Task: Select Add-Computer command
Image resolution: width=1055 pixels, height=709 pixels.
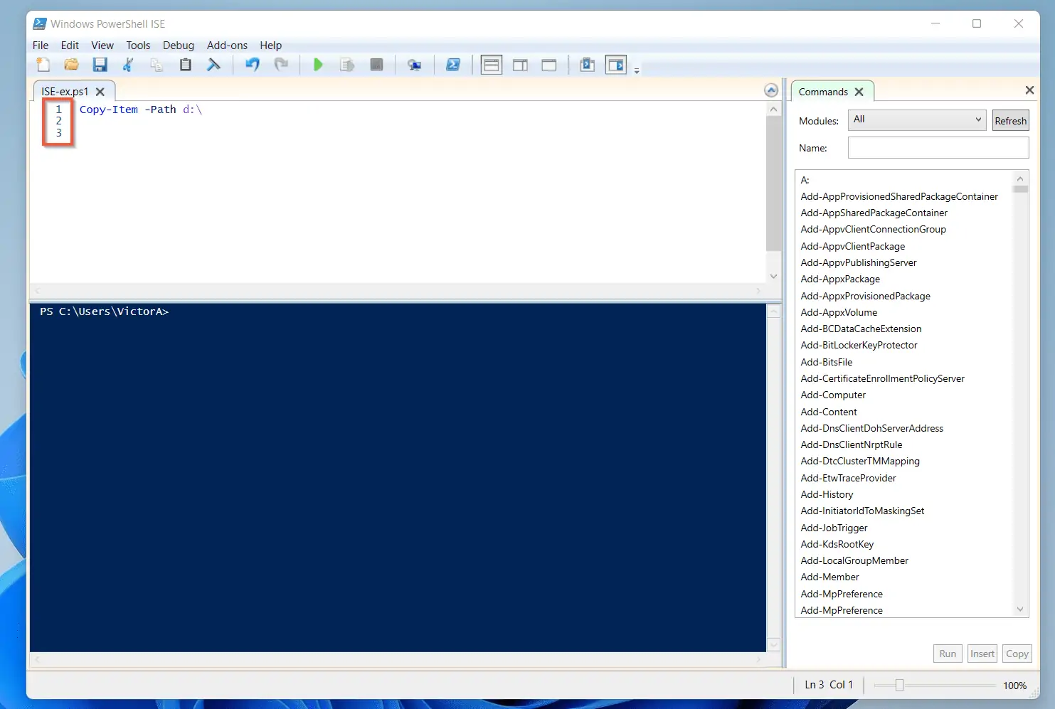Action: [x=833, y=395]
